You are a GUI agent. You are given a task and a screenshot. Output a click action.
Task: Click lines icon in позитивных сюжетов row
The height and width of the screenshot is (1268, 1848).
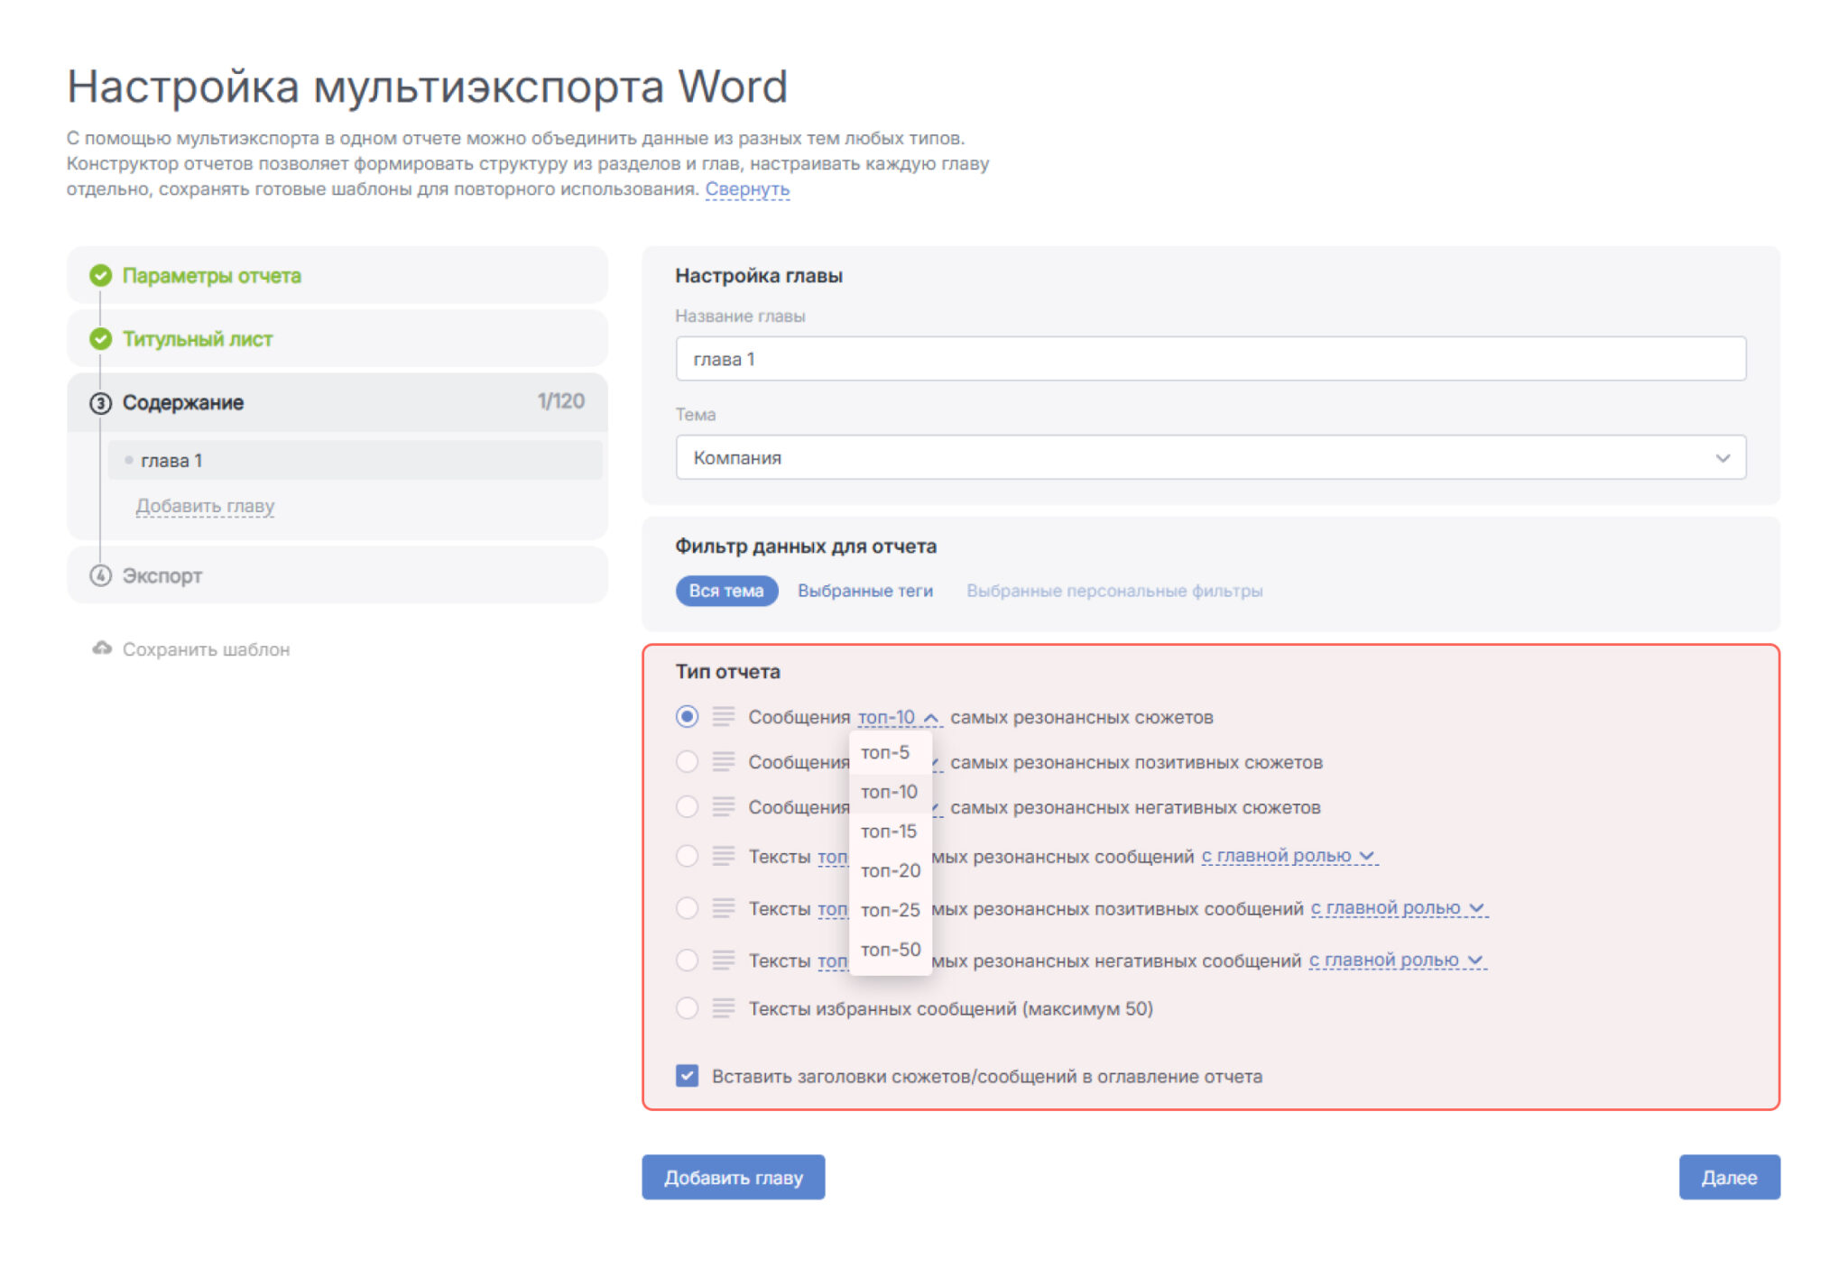point(723,762)
